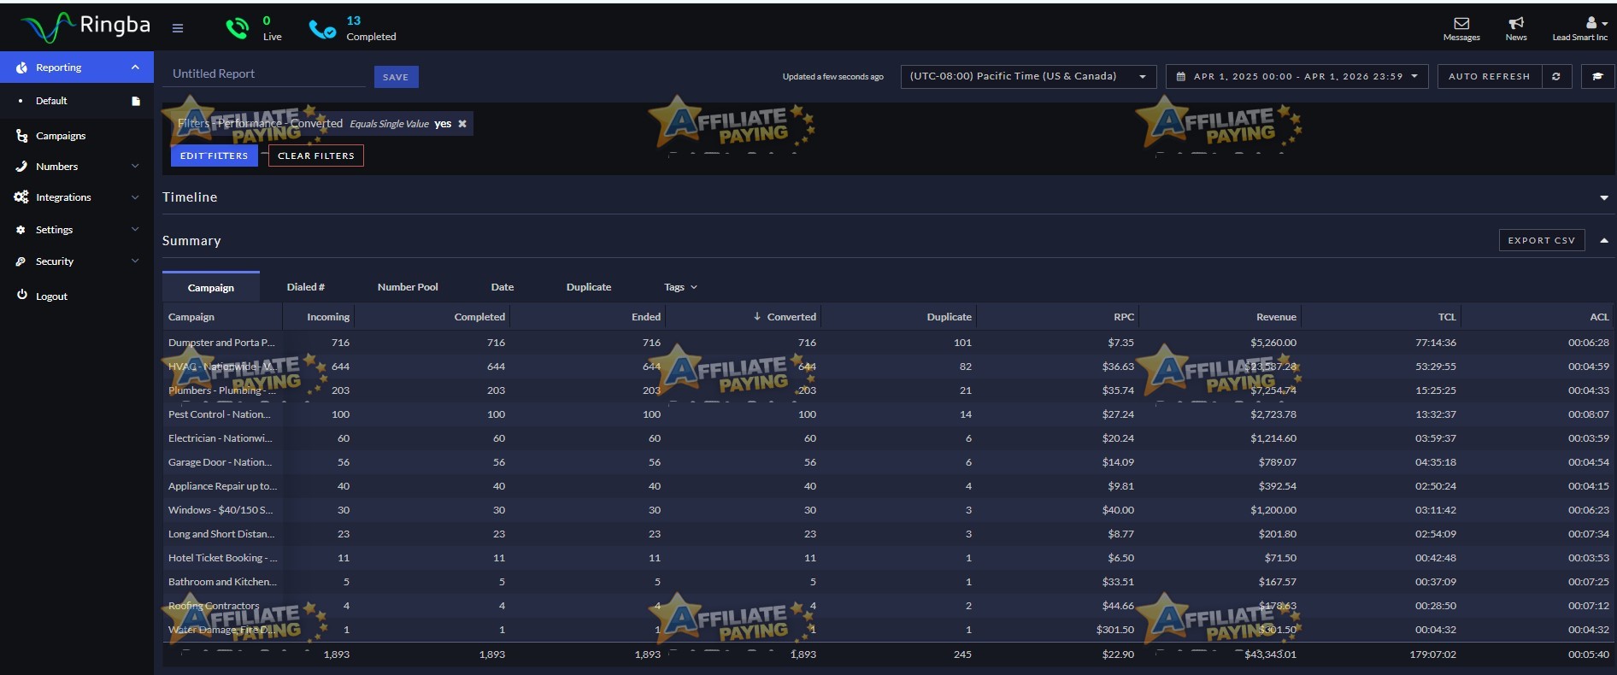Click the graduation cap help icon

[x=1596, y=77]
